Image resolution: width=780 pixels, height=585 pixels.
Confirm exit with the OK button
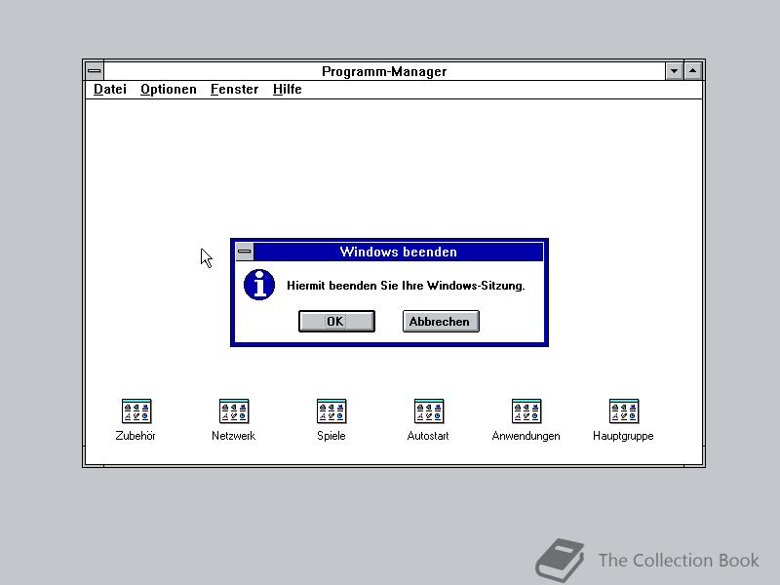(336, 322)
